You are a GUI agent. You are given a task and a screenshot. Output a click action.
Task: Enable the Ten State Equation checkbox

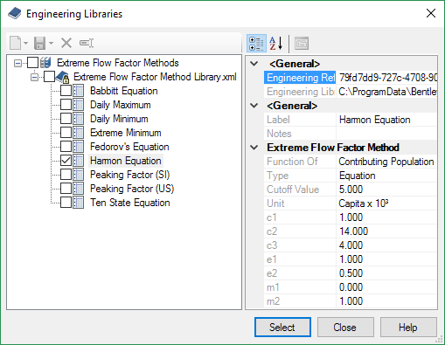tap(66, 203)
